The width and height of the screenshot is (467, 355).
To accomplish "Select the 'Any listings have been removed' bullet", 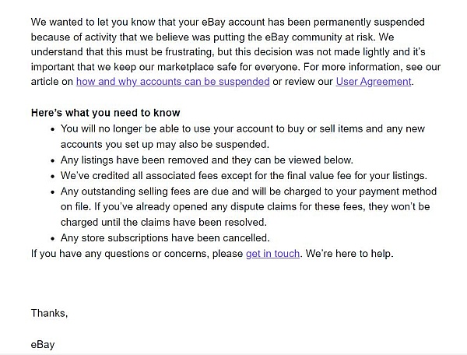I will [207, 160].
